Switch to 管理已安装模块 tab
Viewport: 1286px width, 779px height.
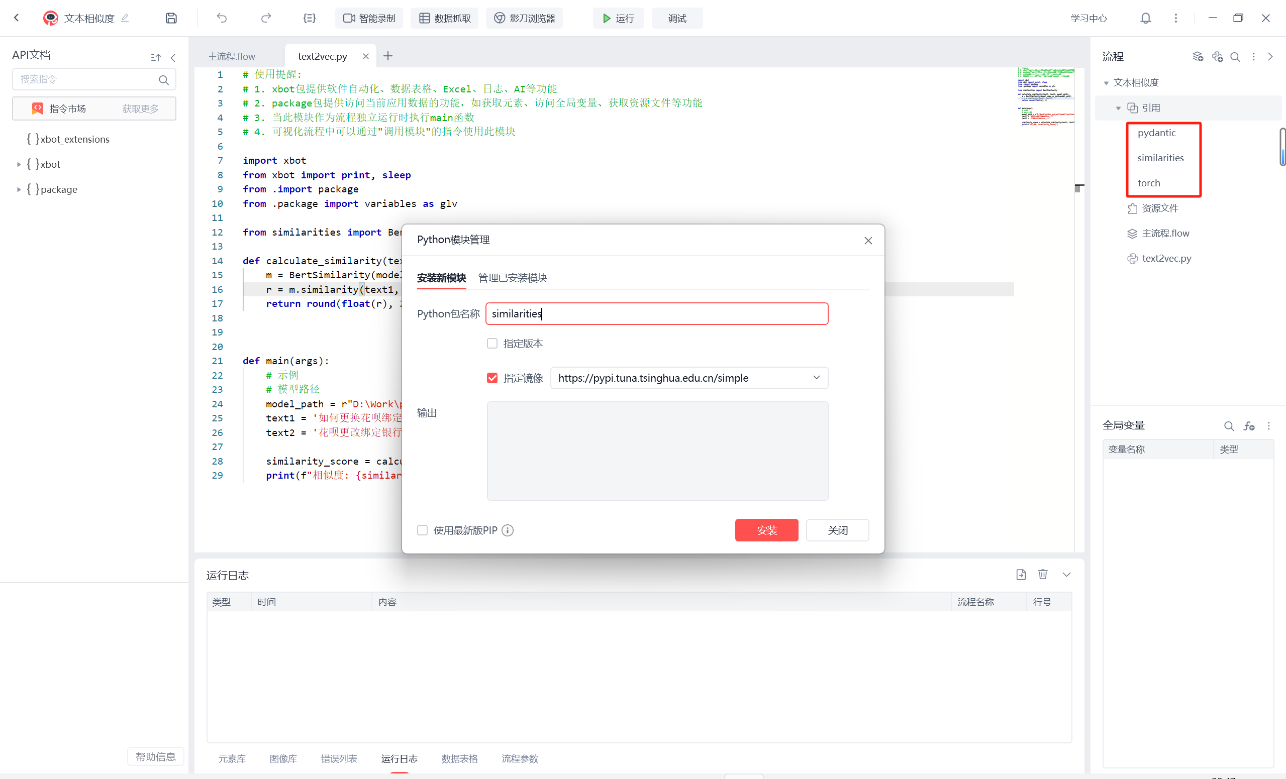[512, 278]
